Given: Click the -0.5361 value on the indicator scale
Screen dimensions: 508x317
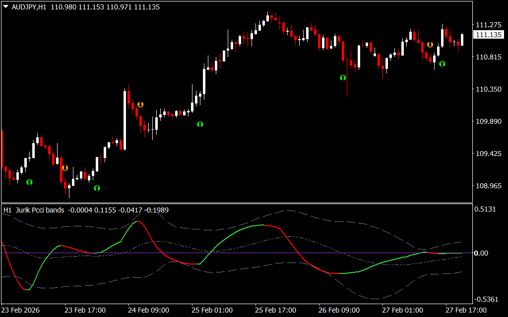Looking at the screenshot, I should (486, 299).
